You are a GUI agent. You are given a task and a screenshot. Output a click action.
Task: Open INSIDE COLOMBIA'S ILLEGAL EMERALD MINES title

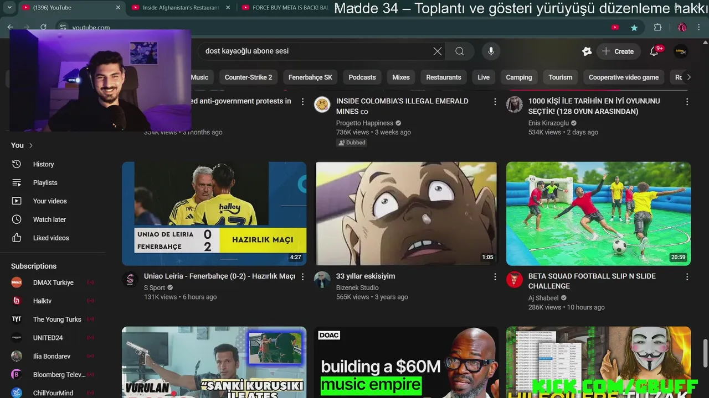[402, 106]
